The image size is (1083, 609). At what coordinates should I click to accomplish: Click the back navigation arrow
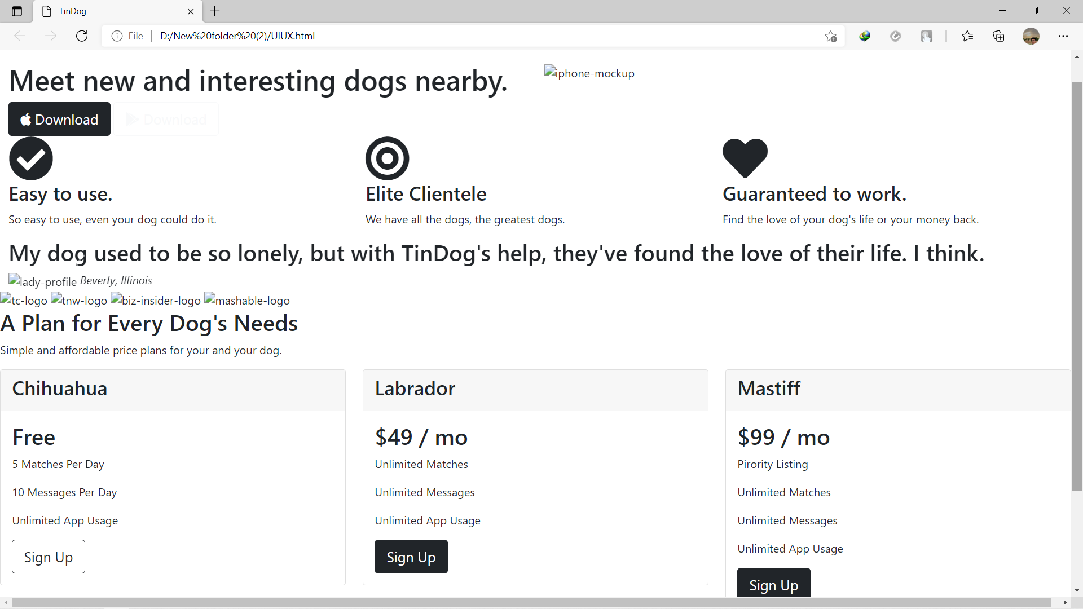click(20, 36)
